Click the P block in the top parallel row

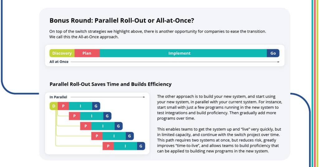click(63, 106)
